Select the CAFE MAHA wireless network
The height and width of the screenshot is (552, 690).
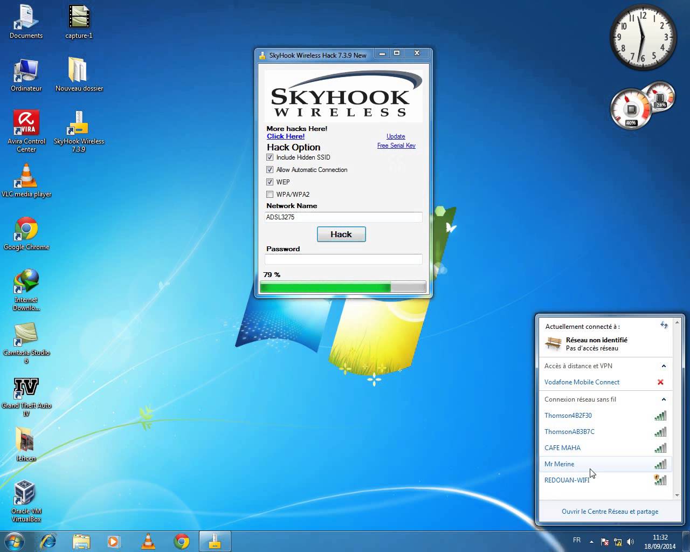pyautogui.click(x=606, y=448)
